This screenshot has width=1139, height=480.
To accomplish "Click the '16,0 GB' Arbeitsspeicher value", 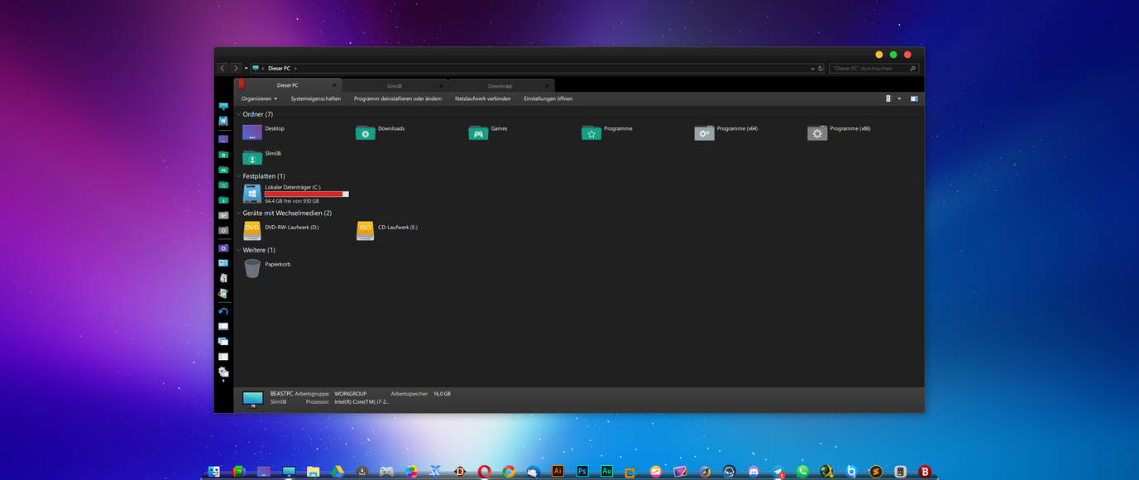I will pyautogui.click(x=442, y=394).
